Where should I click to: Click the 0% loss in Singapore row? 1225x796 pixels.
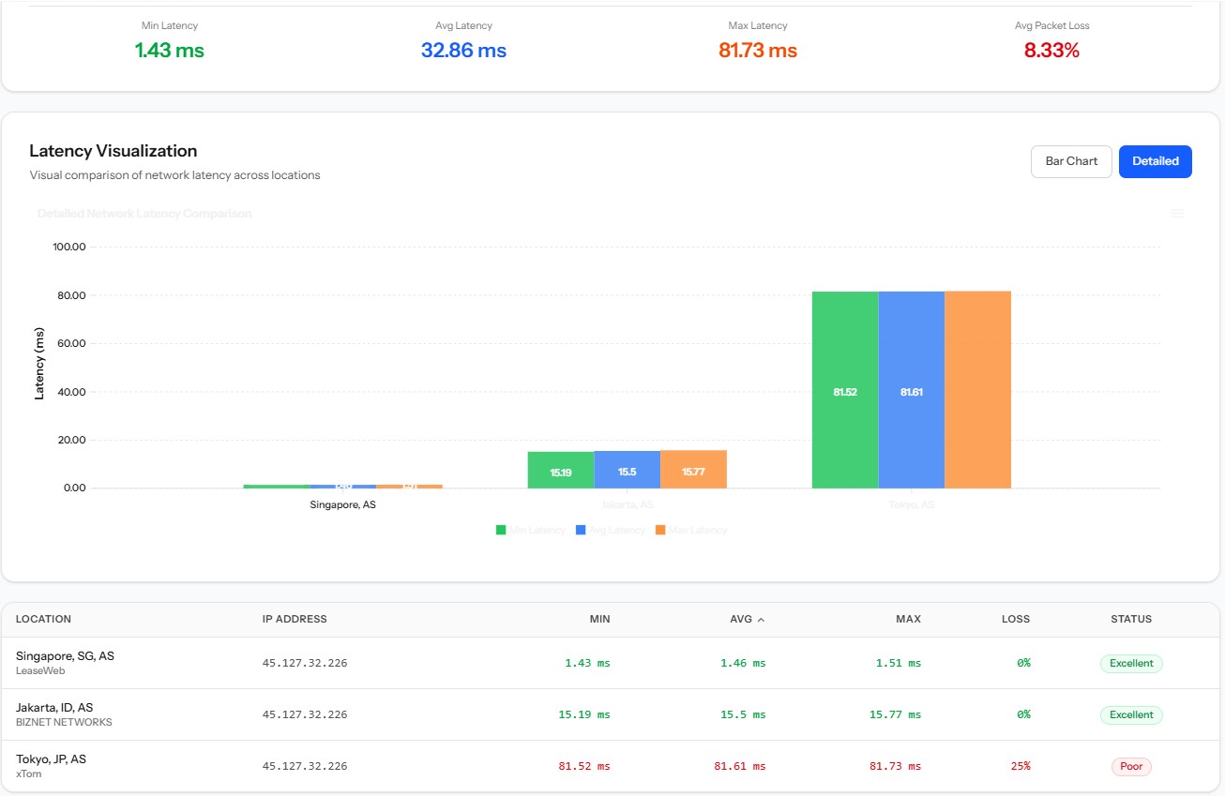pos(1024,663)
